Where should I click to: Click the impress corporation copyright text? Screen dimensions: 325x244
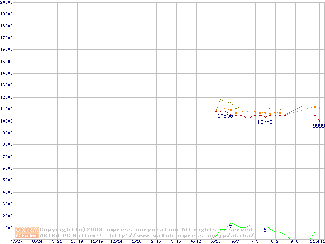(x=147, y=230)
